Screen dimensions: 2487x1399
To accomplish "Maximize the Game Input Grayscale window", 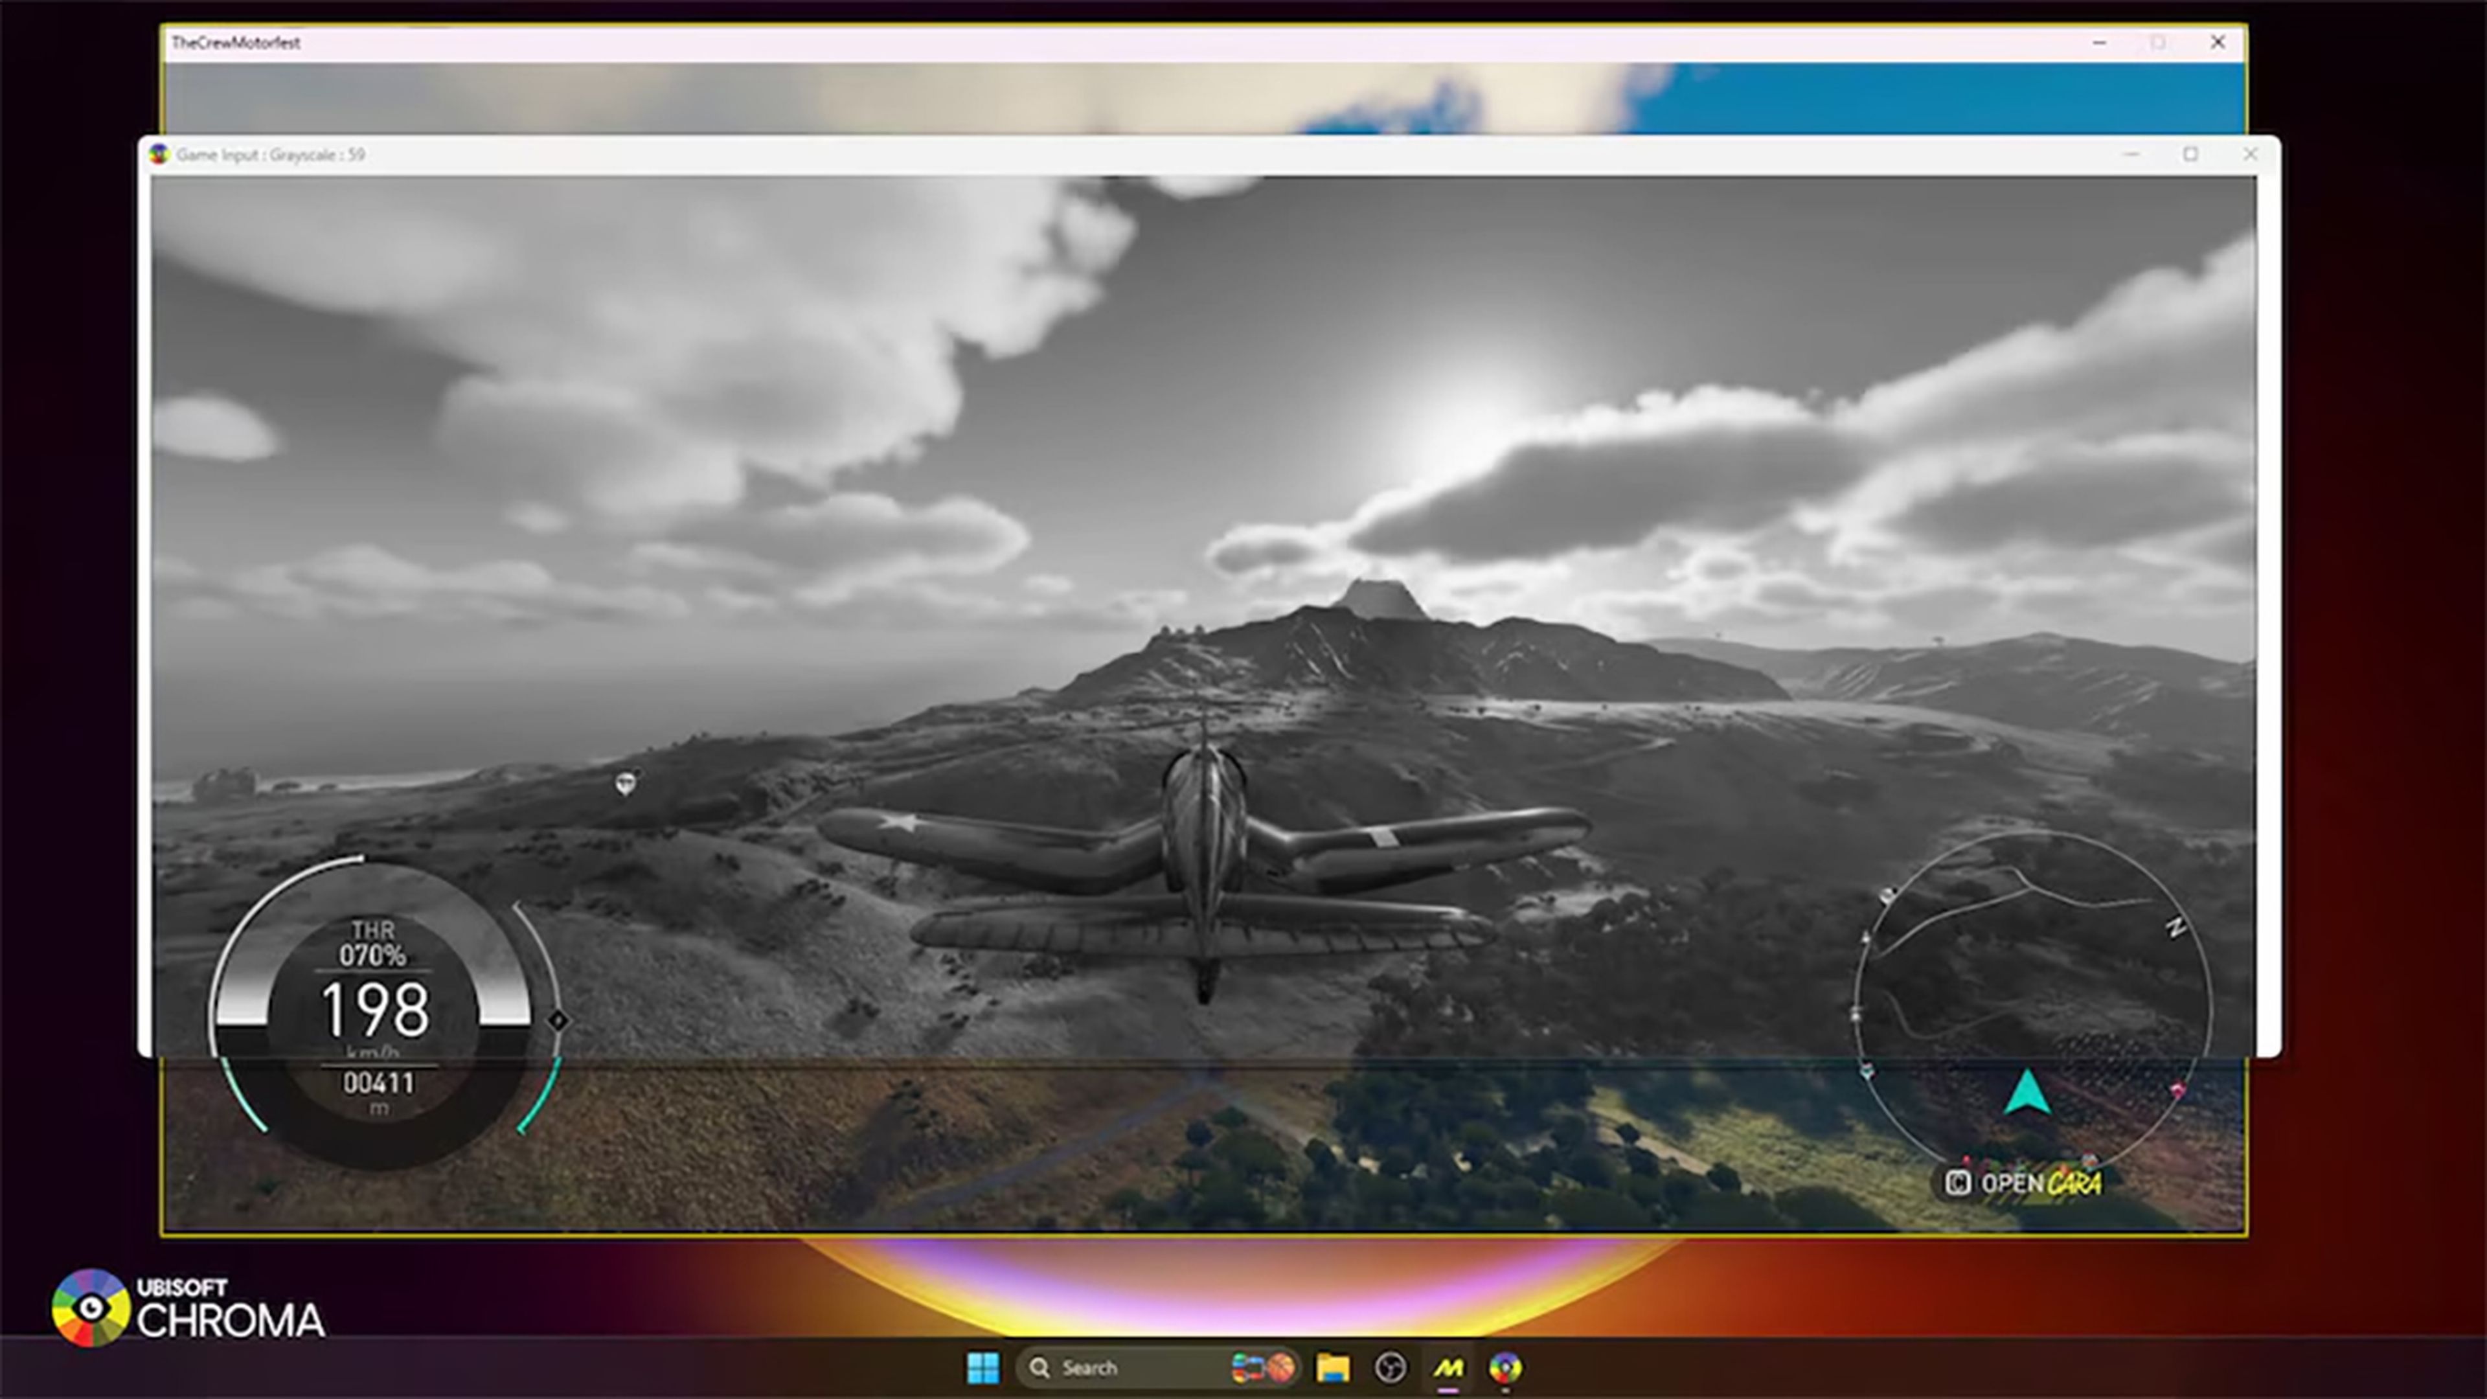I will click(x=2188, y=154).
